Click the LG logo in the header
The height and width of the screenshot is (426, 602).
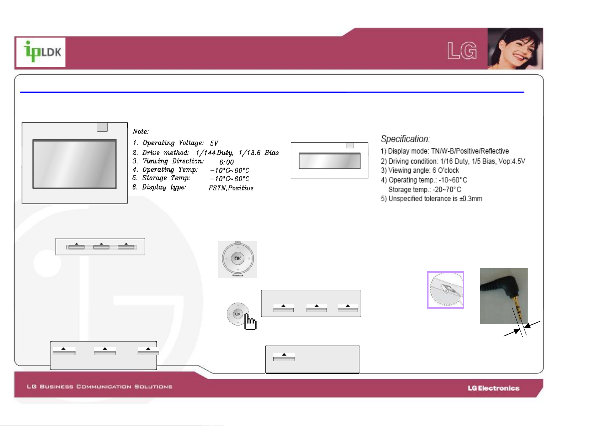point(462,51)
